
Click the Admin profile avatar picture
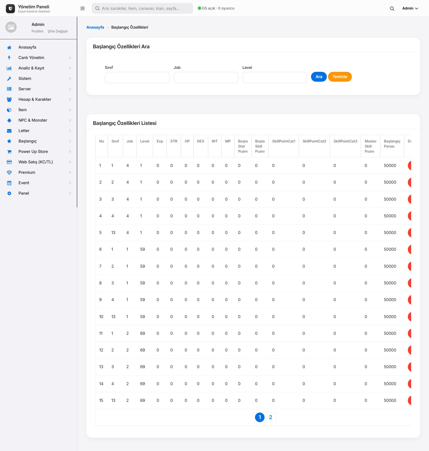pos(11,27)
